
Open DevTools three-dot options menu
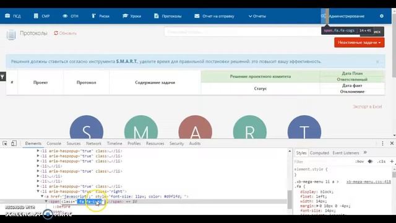click(382, 143)
